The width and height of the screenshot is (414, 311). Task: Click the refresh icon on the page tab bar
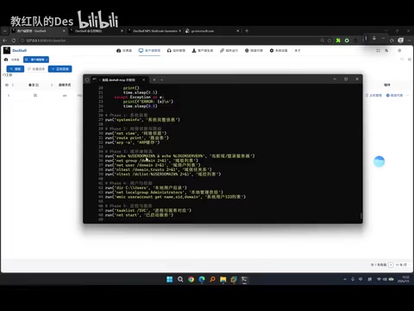pyautogui.click(x=402, y=60)
